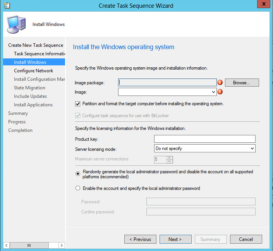Go to Configure Network step
This screenshot has height=251, width=273.
[34, 71]
